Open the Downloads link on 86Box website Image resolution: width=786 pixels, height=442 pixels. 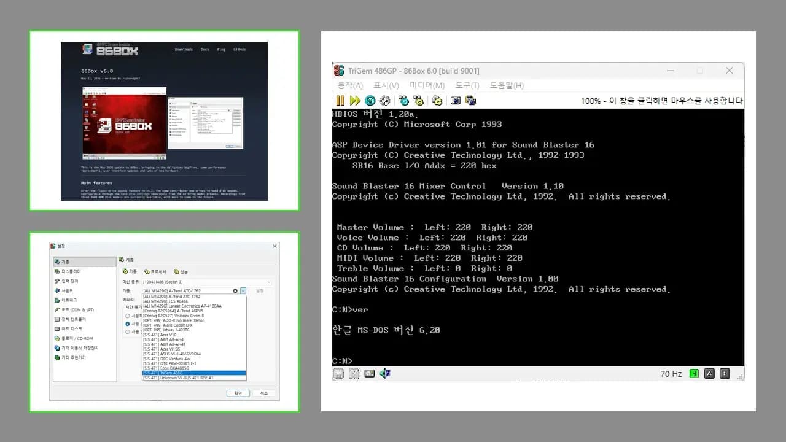[184, 50]
